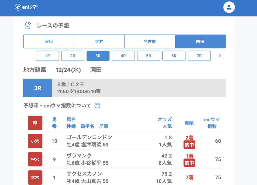Click the 大穴 prediction mark badge

[x=35, y=177]
